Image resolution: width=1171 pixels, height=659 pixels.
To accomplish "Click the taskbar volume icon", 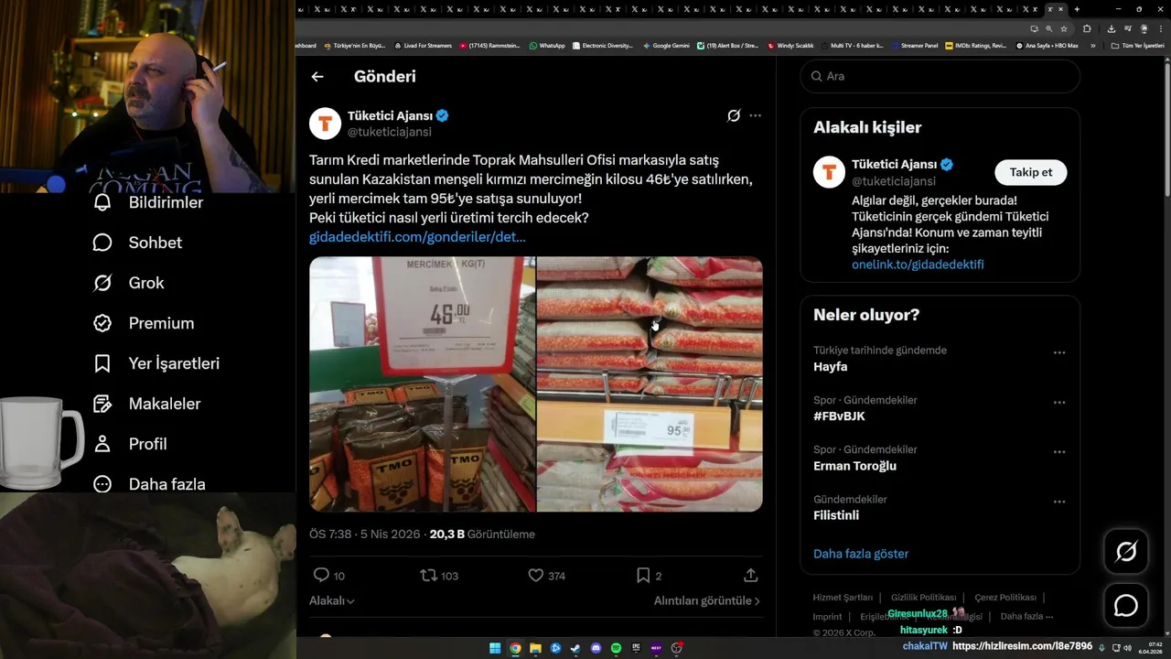I will [x=1127, y=648].
